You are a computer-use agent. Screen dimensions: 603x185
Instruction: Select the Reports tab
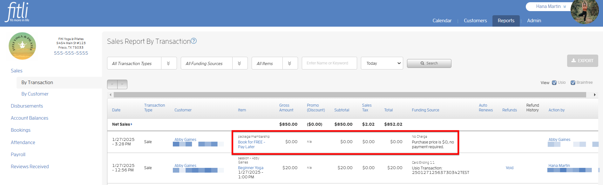[x=506, y=21]
